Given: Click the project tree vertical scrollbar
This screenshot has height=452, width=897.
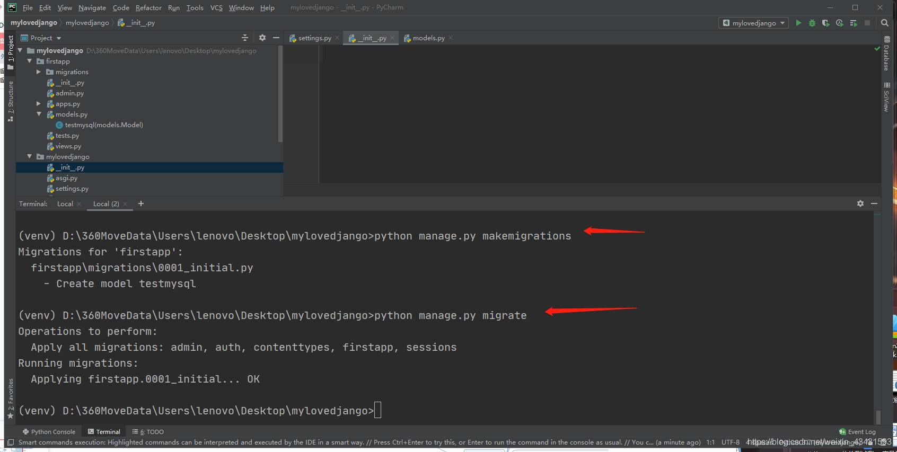Looking at the screenshot, I should [280, 94].
